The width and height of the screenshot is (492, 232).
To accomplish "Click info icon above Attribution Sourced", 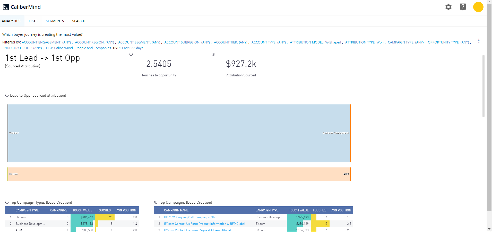I will coord(213,54).
